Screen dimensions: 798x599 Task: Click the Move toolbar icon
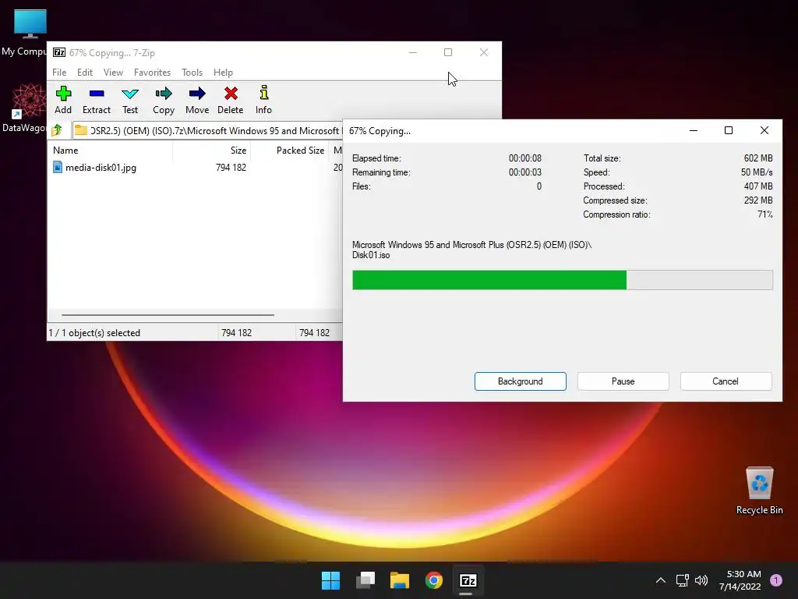click(197, 94)
